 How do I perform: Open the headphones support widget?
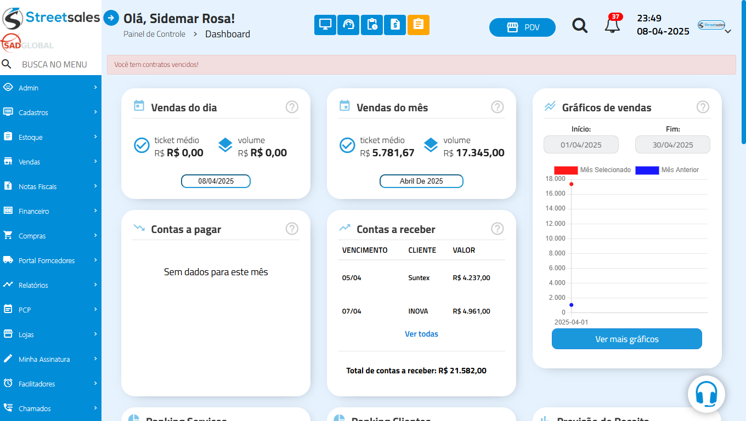click(x=706, y=394)
